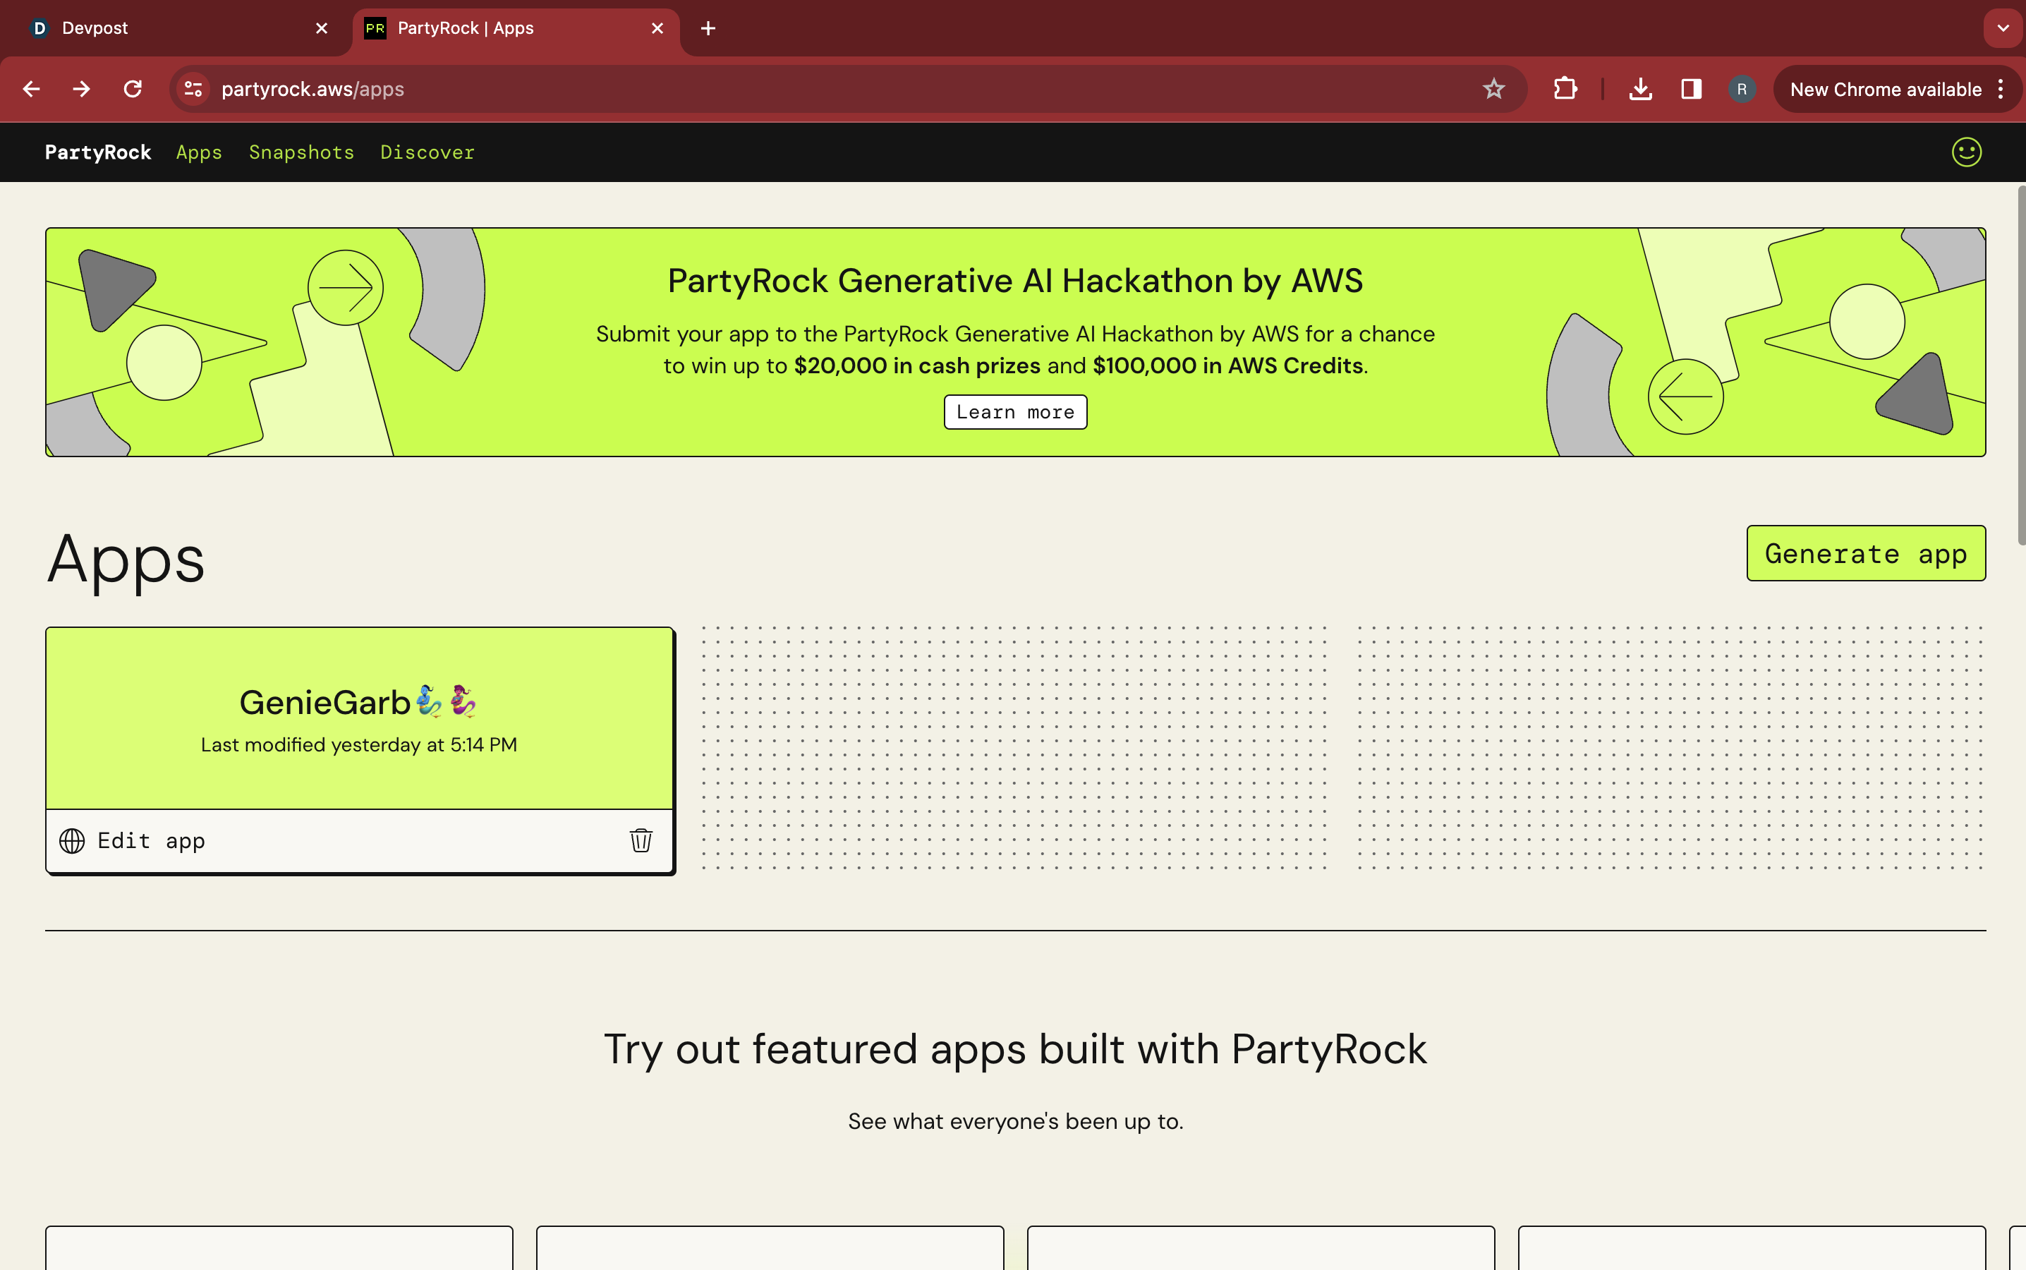Click the Generate app button
The image size is (2026, 1270).
[1864, 554]
